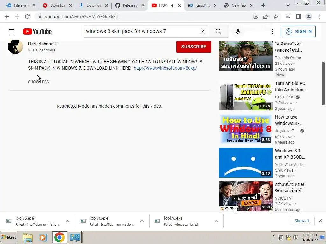Open YouTube settings three-dot menu
Viewport: 326px width, 244px height.
(x=272, y=31)
